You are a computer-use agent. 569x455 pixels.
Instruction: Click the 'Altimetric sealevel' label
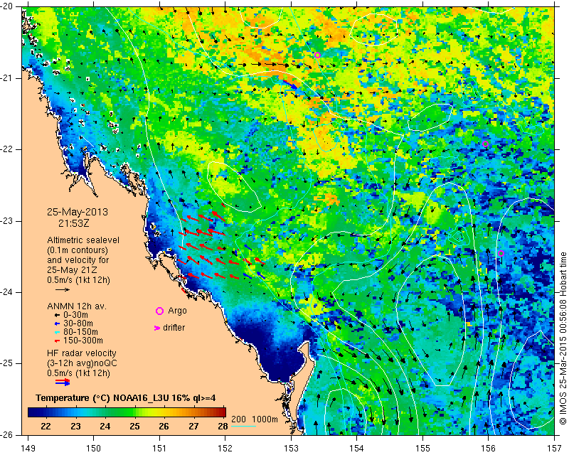click(83, 240)
